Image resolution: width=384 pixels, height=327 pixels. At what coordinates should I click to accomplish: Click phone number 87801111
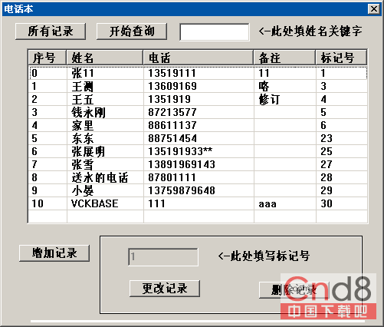coord(172,177)
